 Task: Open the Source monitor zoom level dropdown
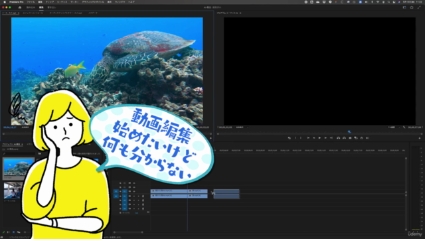(x=26, y=127)
